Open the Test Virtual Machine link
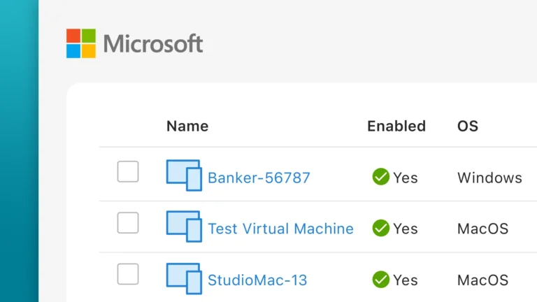 click(x=280, y=229)
